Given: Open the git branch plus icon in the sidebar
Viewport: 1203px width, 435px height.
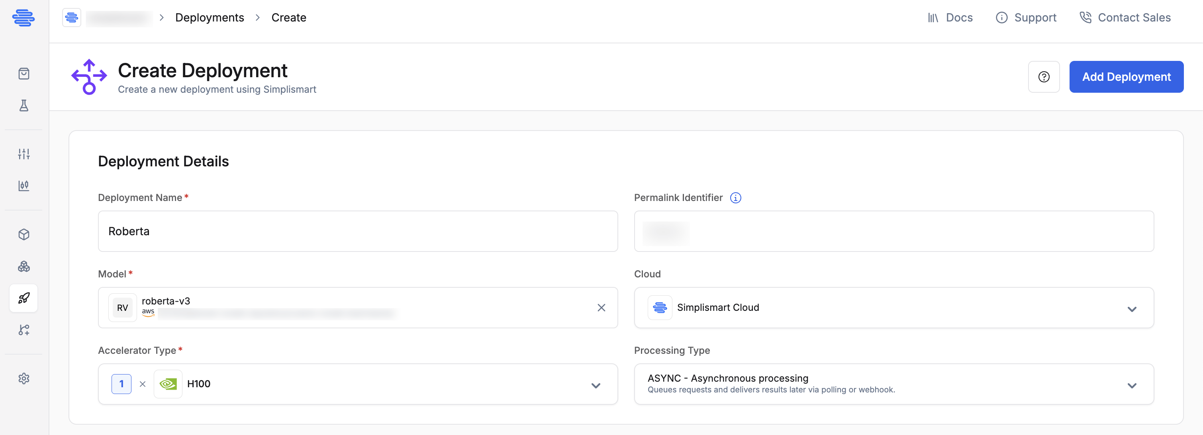Looking at the screenshot, I should click(24, 330).
